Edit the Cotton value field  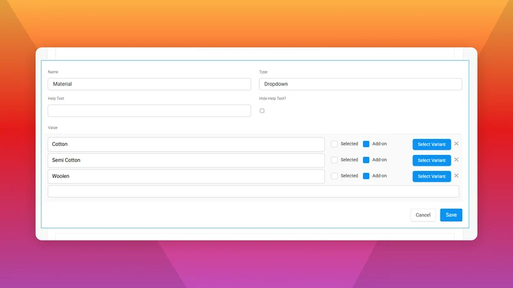(x=186, y=144)
